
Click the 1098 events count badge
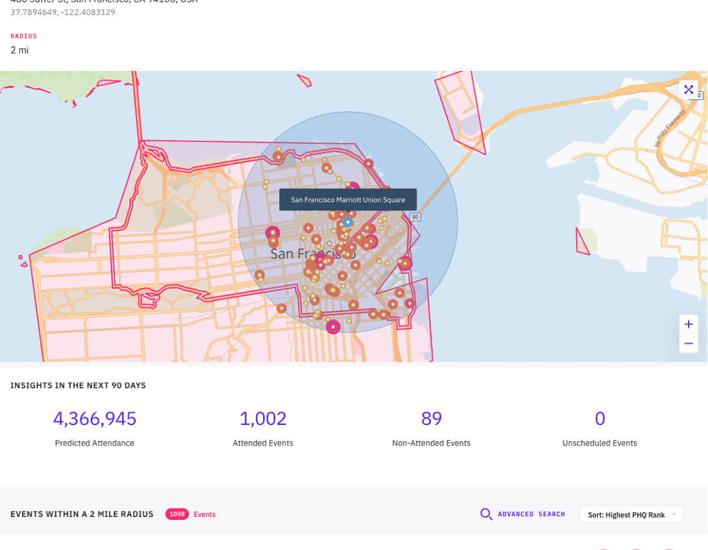click(x=177, y=515)
